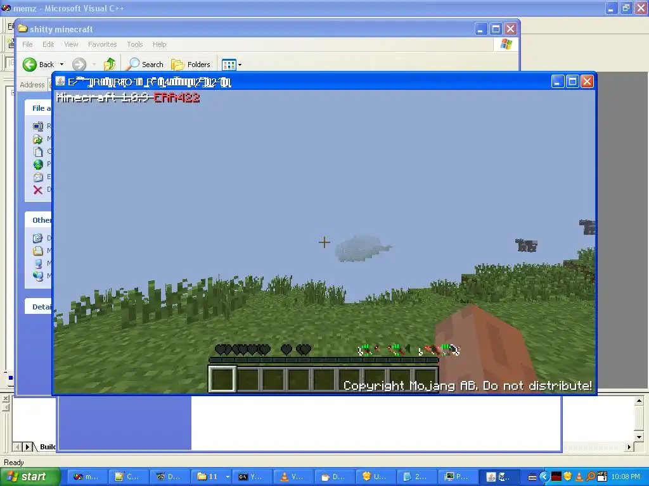Click the tab scroll left arrow beside Build

coord(17,447)
